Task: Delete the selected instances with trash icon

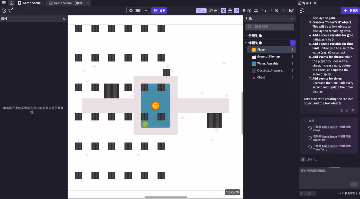Action: click(x=283, y=11)
